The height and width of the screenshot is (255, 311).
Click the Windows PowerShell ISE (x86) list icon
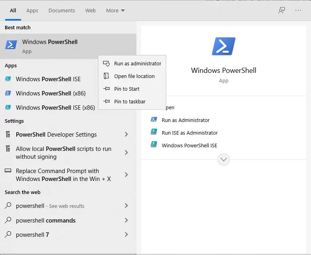pyautogui.click(x=8, y=107)
